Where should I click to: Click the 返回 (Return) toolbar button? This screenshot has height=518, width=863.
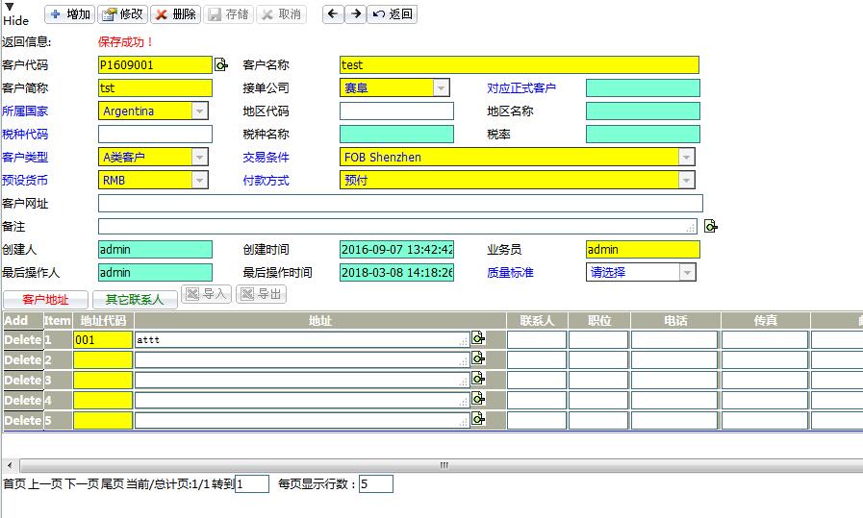coord(393,14)
